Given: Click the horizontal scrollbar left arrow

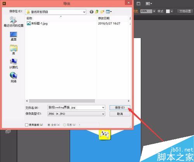Looking at the screenshot, I should [27, 101].
